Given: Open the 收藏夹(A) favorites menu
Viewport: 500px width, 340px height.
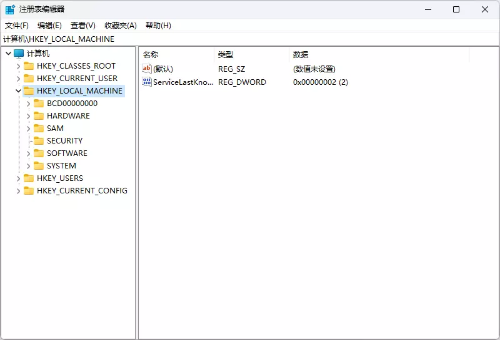Looking at the screenshot, I should coord(121,26).
